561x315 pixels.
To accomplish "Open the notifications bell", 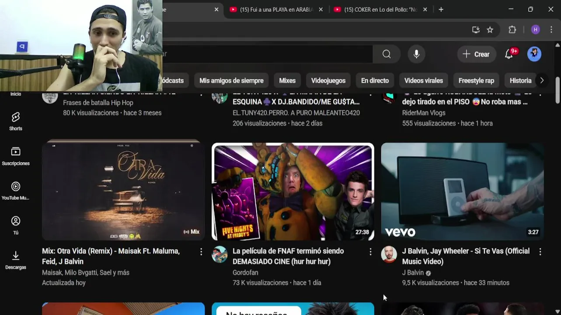I will 509,54.
